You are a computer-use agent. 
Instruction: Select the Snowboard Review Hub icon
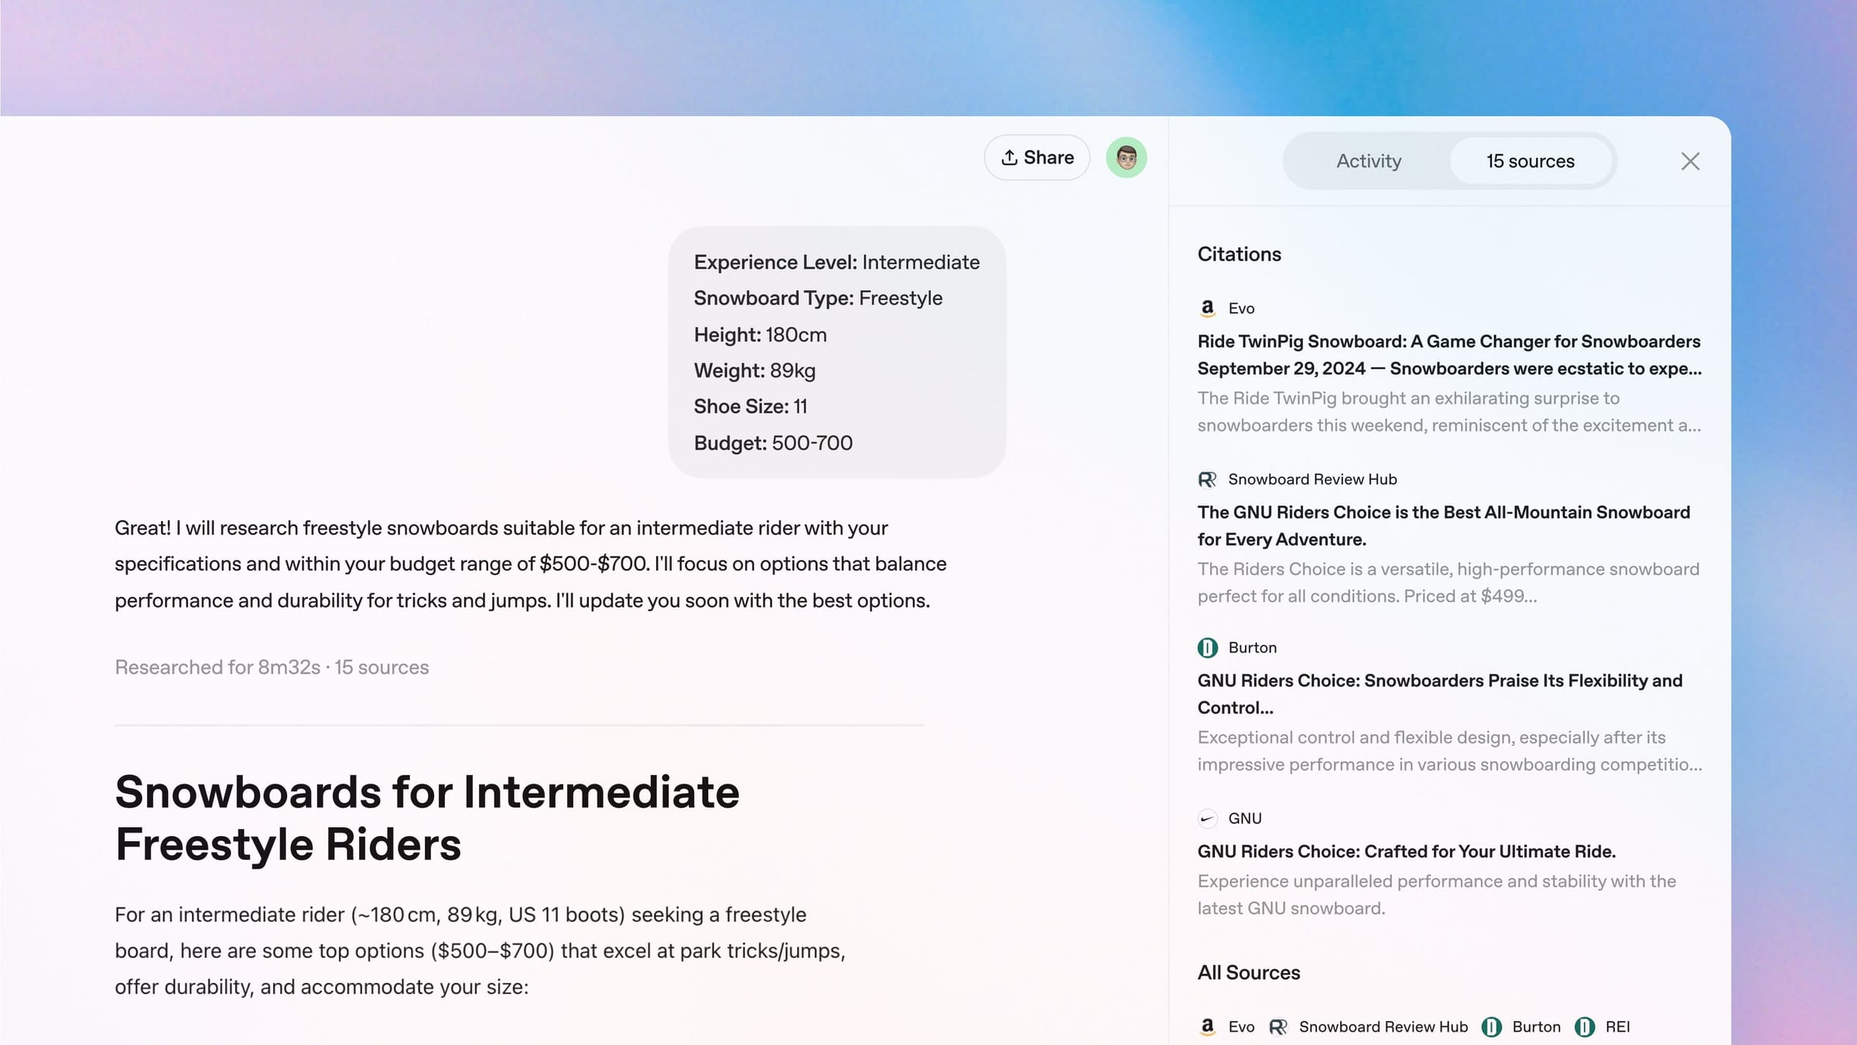1207,480
